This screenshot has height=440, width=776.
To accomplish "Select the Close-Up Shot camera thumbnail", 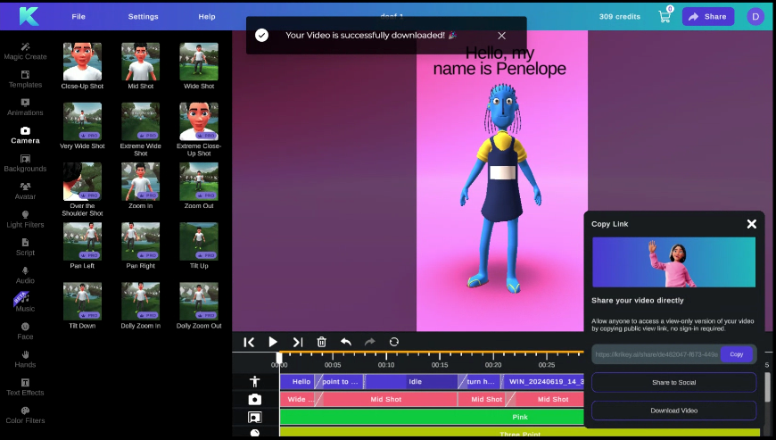I will [82, 62].
